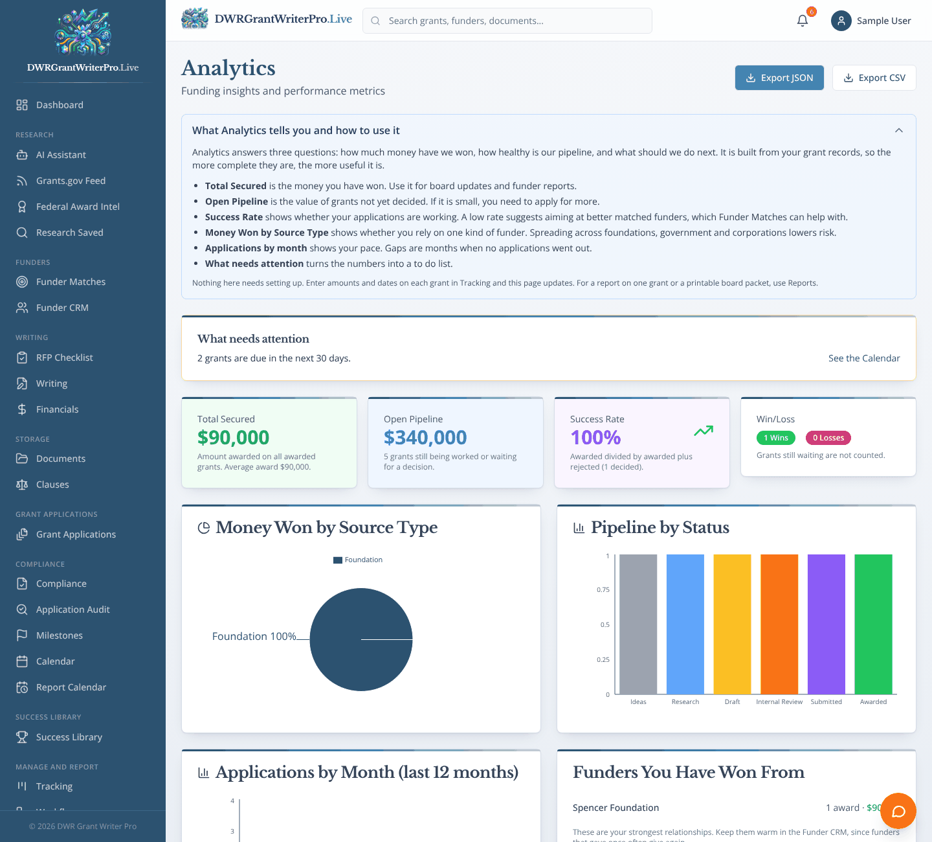932x842 pixels.
Task: Click the orange Internal Review bar
Action: point(779,624)
